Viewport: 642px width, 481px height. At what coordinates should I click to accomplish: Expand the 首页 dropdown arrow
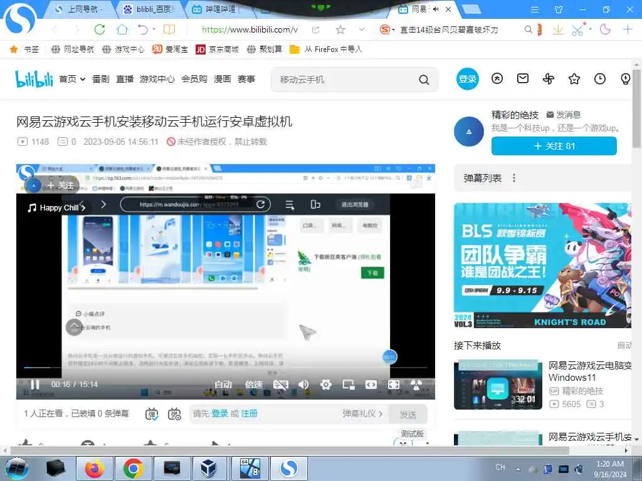[83, 79]
